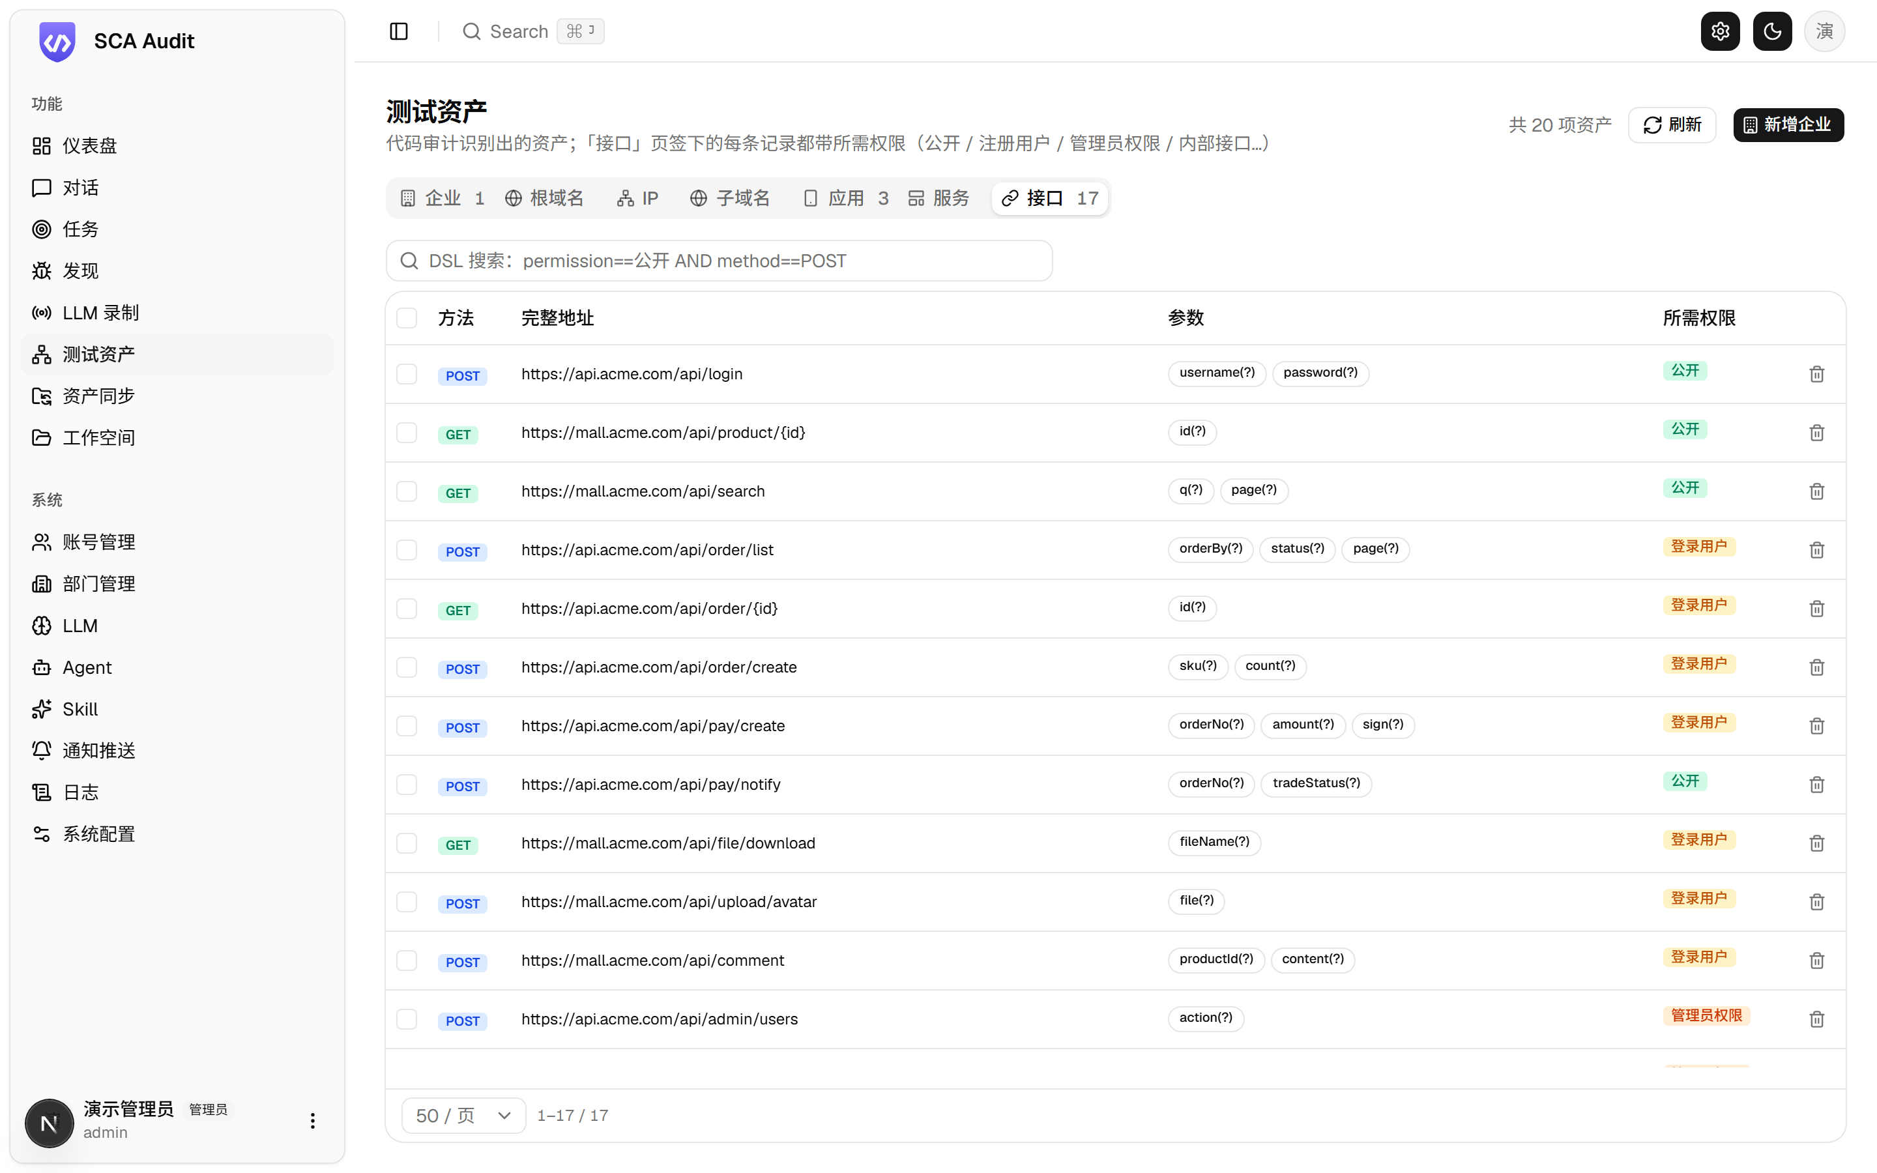Check the /api/product/{id} row checkbox

click(x=407, y=432)
